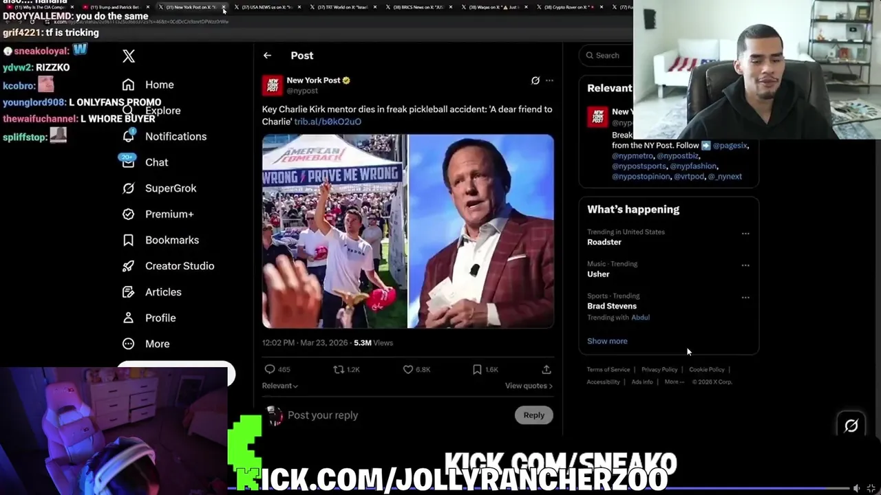Expand the More item in the sidebar
Screen dimensions: 881x495
pyautogui.click(x=146, y=344)
